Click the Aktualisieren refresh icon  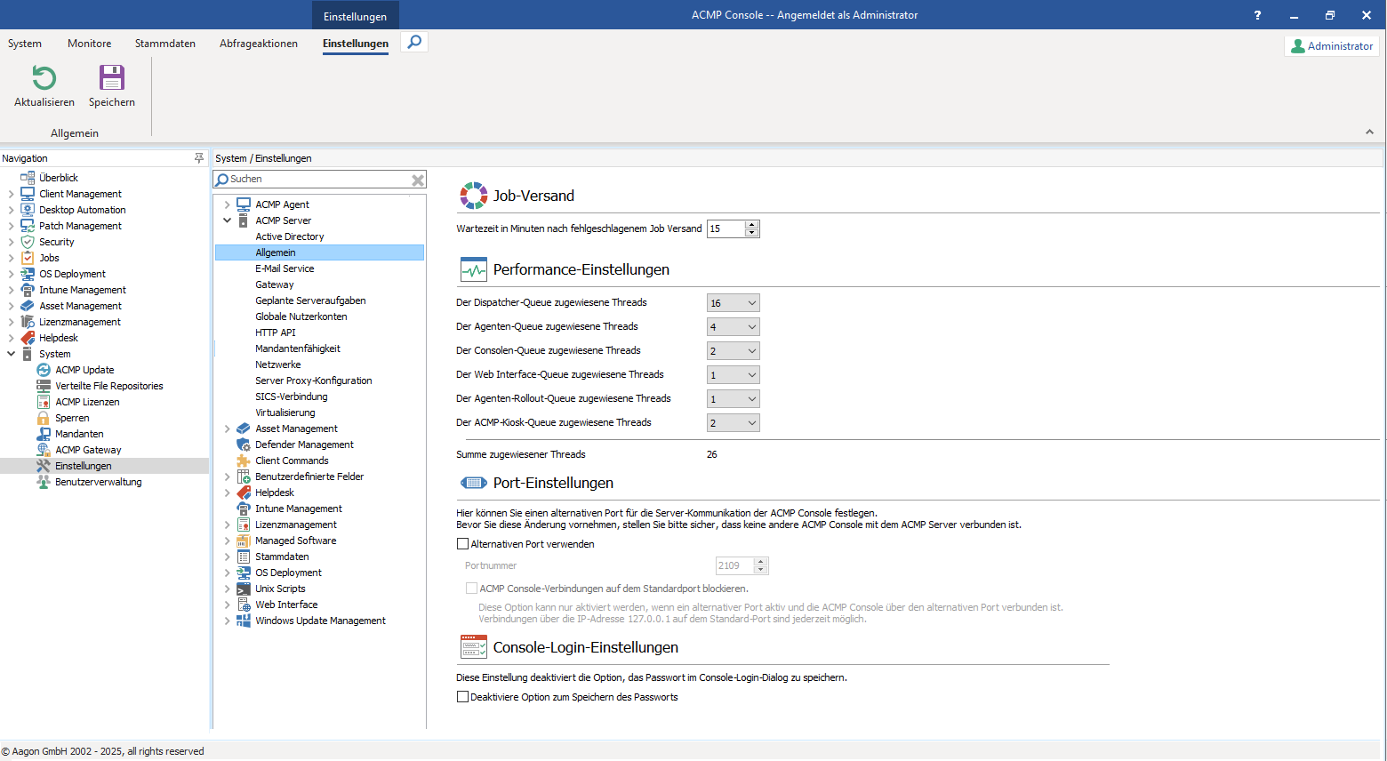pos(43,79)
